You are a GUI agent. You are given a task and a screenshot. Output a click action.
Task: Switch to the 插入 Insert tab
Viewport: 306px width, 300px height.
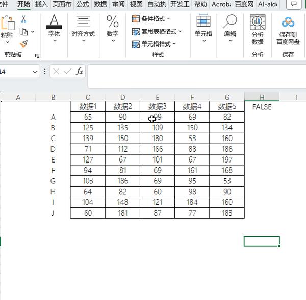click(x=41, y=4)
